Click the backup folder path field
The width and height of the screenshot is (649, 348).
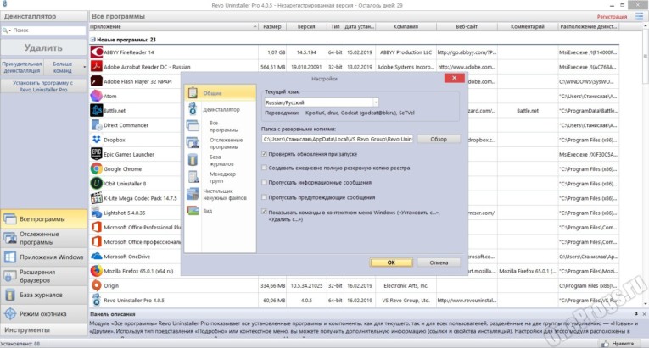[338, 139]
